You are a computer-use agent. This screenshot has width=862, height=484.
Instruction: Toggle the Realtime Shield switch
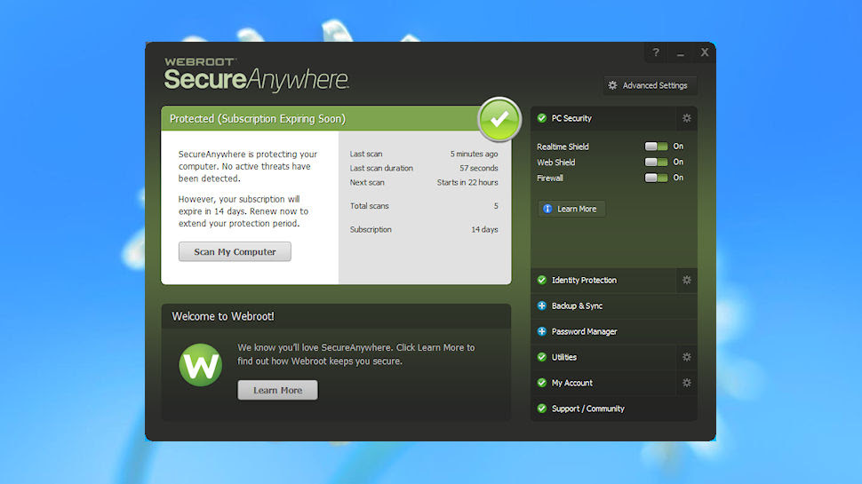click(x=656, y=147)
